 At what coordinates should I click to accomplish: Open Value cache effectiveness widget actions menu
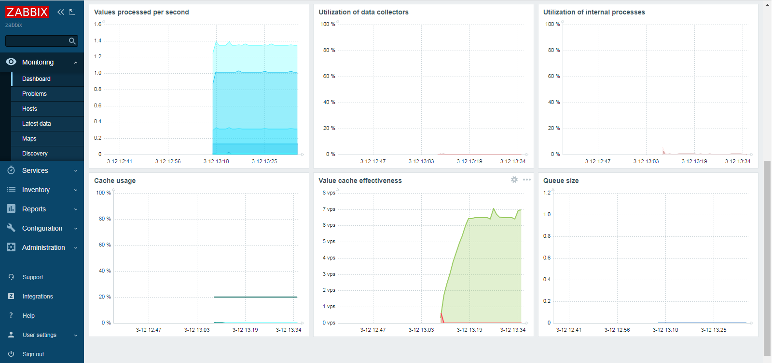(527, 180)
